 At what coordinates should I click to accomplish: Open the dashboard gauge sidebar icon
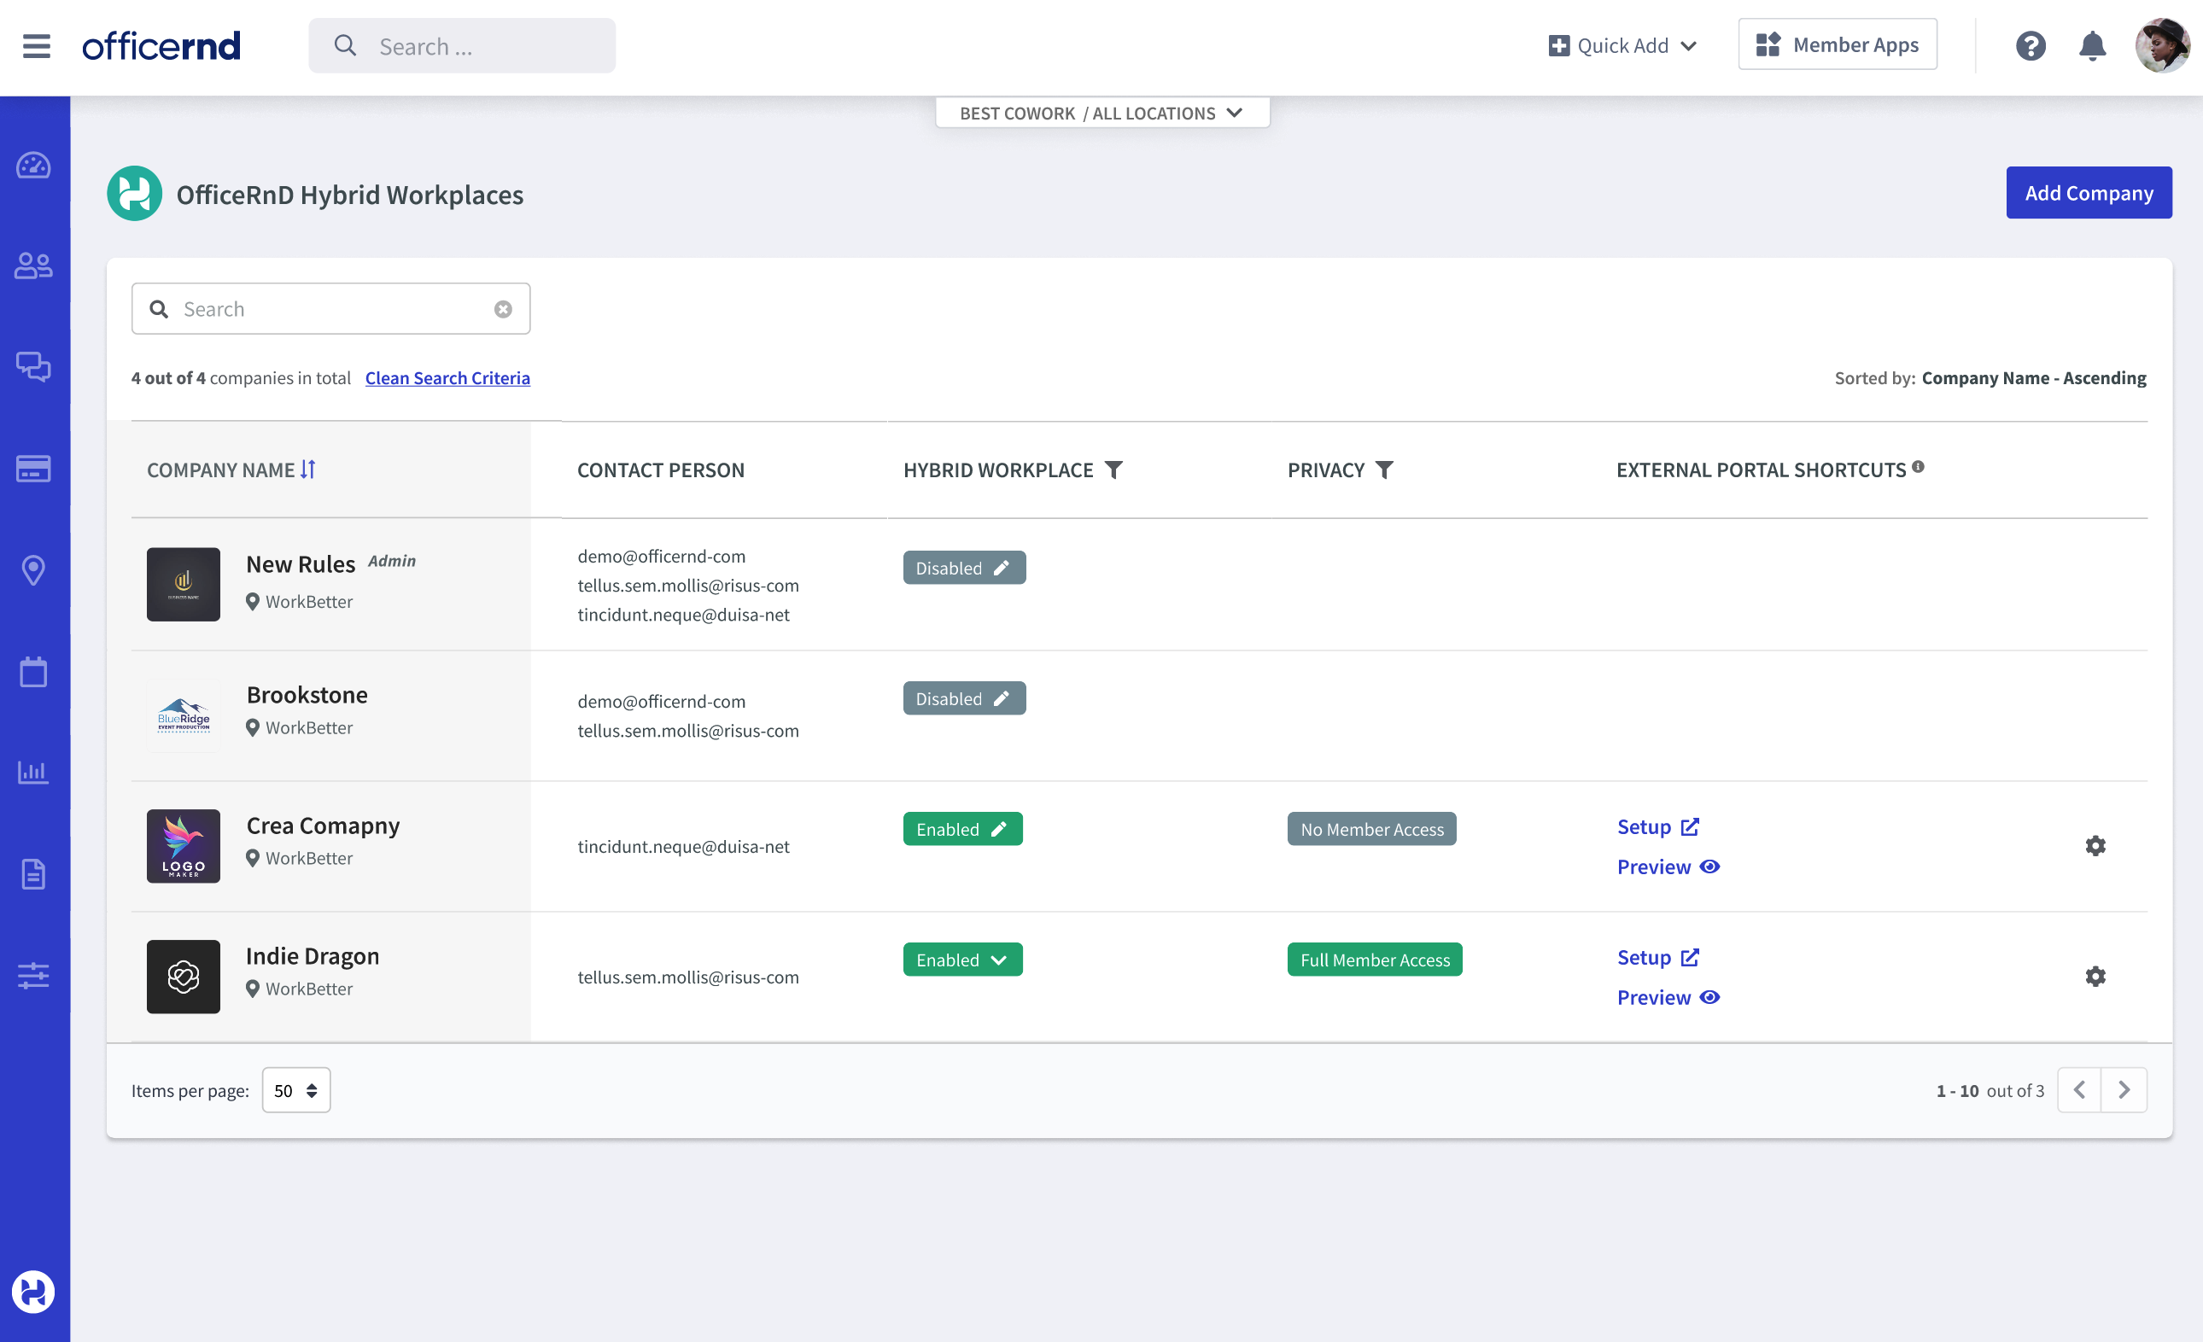34,166
